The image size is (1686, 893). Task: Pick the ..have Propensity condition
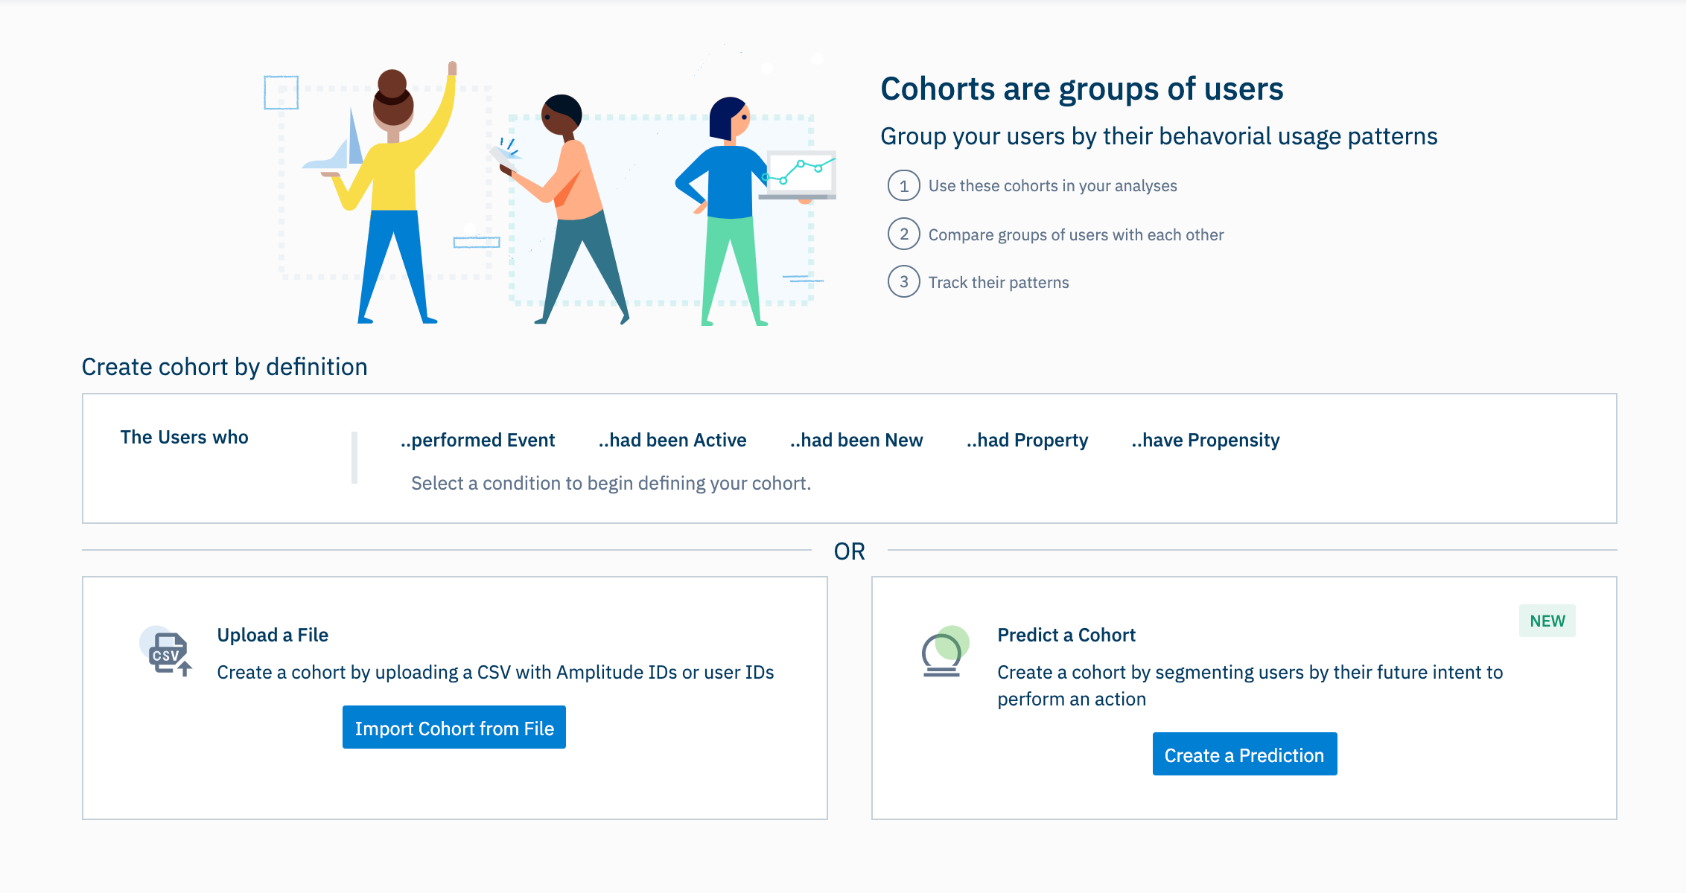point(1205,441)
